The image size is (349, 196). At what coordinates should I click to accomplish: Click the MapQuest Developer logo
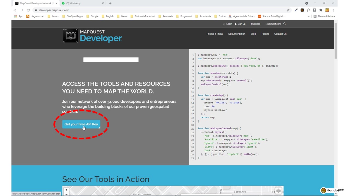(92, 36)
